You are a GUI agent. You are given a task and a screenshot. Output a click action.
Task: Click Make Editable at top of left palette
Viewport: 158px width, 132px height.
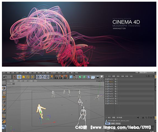point(4,83)
